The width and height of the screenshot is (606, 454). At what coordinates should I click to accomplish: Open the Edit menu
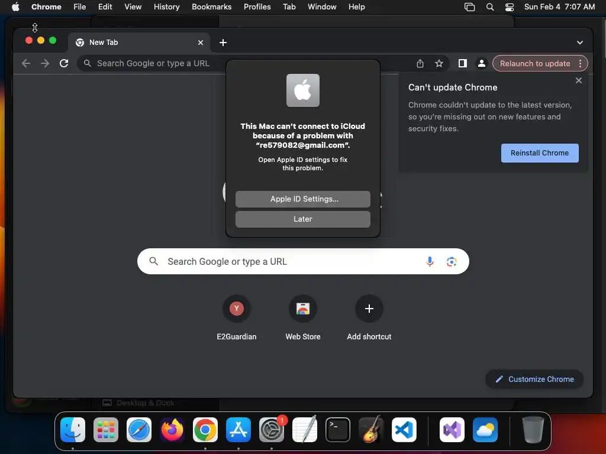click(105, 7)
